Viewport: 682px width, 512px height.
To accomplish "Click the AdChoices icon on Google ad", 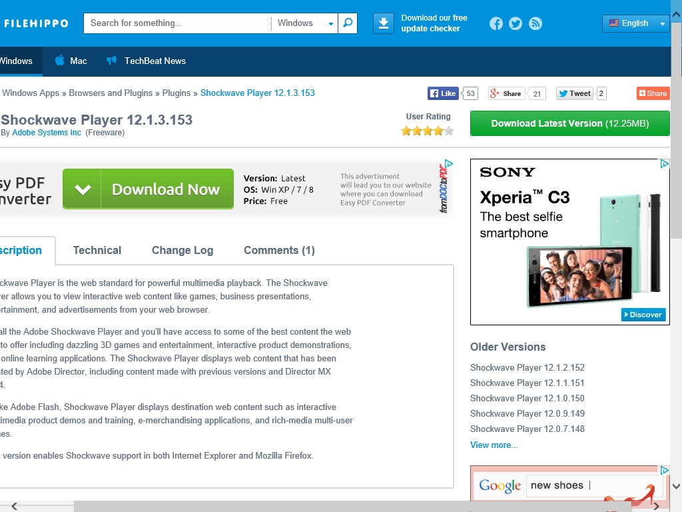I will (x=664, y=470).
